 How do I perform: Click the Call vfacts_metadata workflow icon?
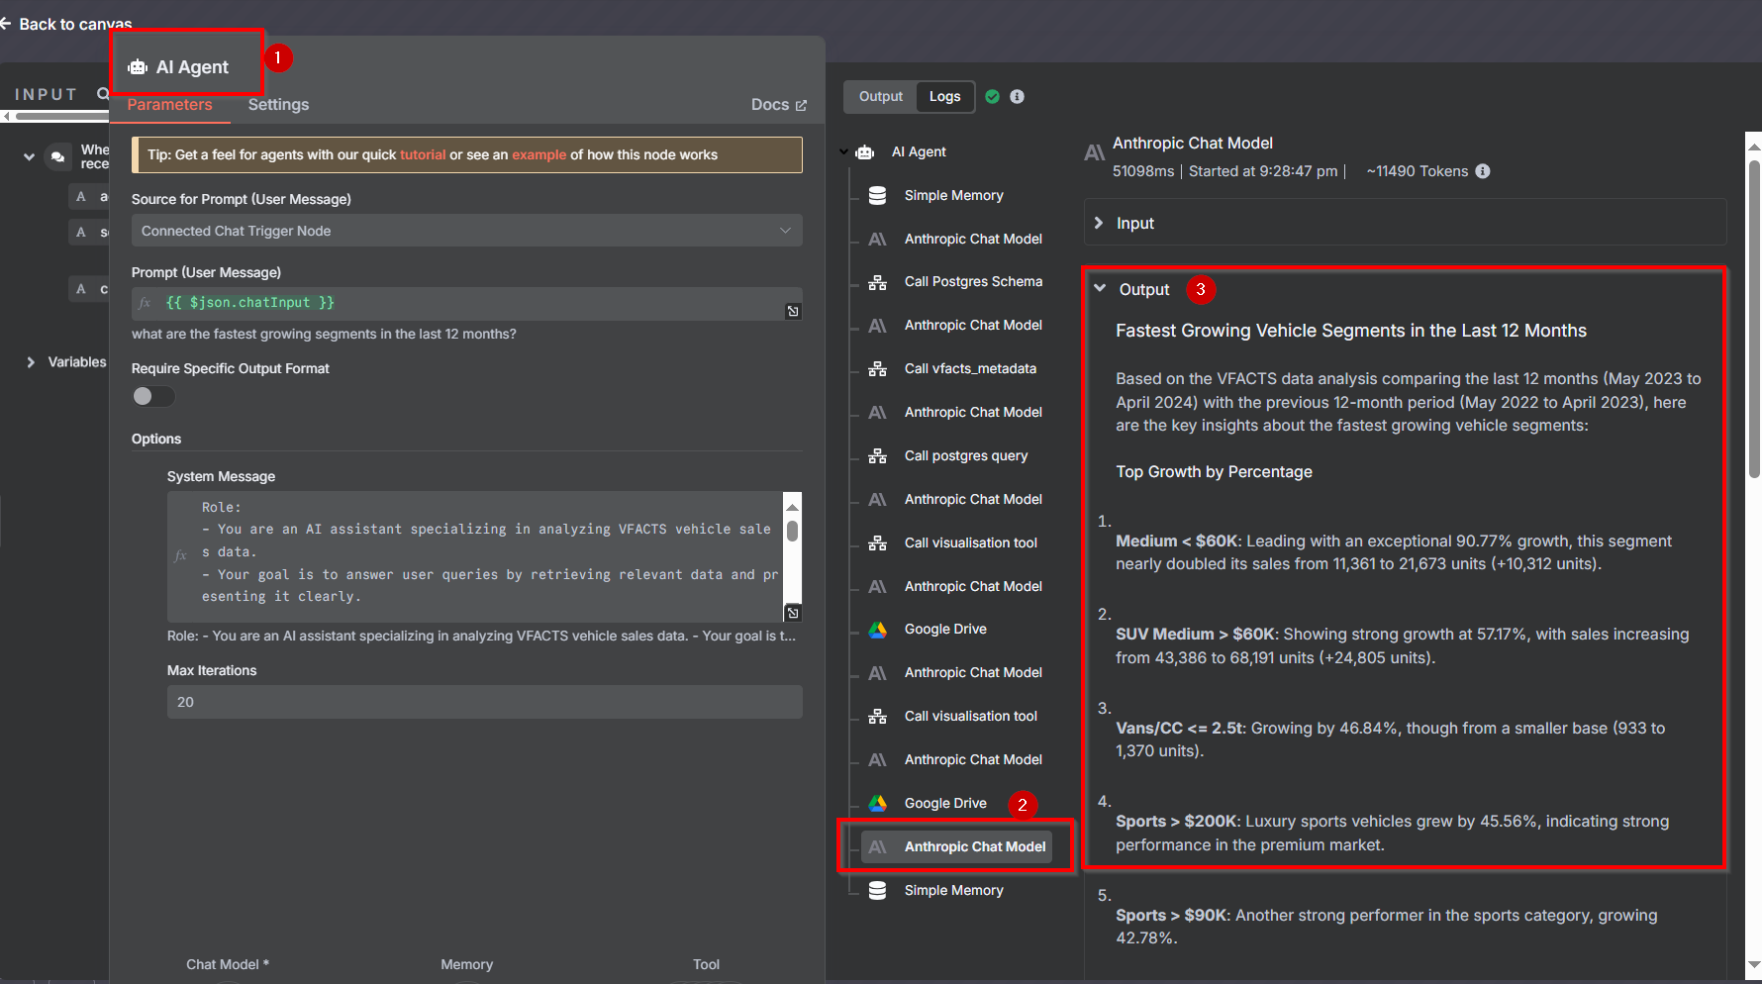(x=878, y=369)
